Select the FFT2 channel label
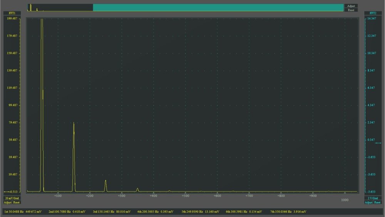This screenshot has width=385, height=217. tap(372, 13)
